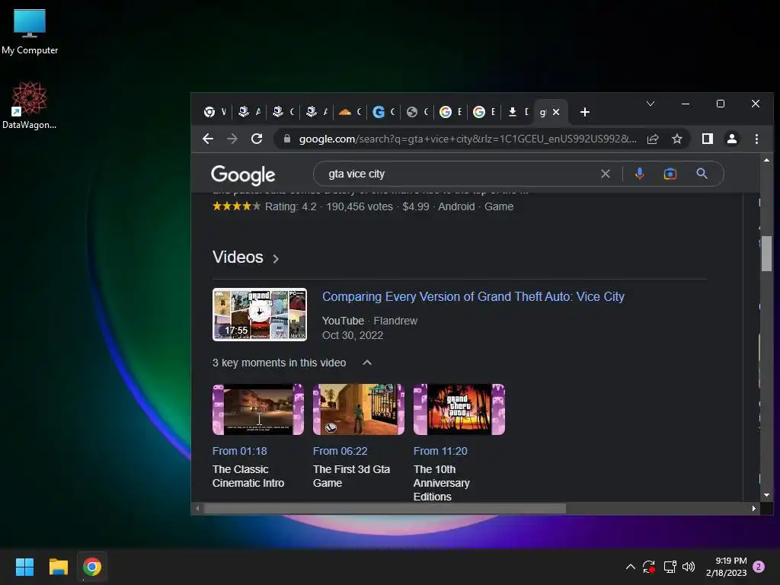The width and height of the screenshot is (780, 585).
Task: Go to the Google logo homepage
Action: (243, 174)
